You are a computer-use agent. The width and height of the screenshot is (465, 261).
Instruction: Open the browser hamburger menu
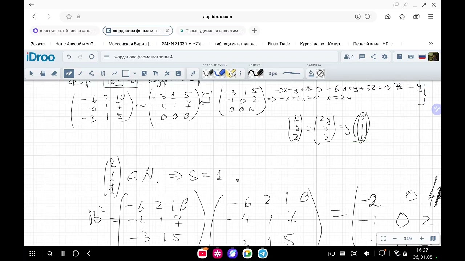(430, 17)
